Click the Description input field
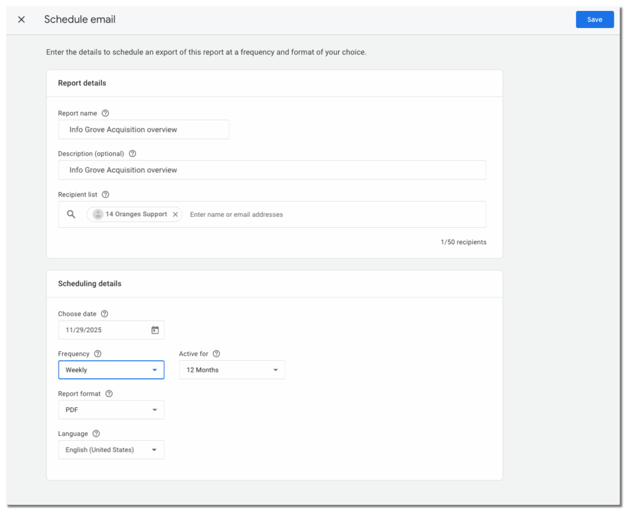The height and width of the screenshot is (511, 626). (x=272, y=170)
